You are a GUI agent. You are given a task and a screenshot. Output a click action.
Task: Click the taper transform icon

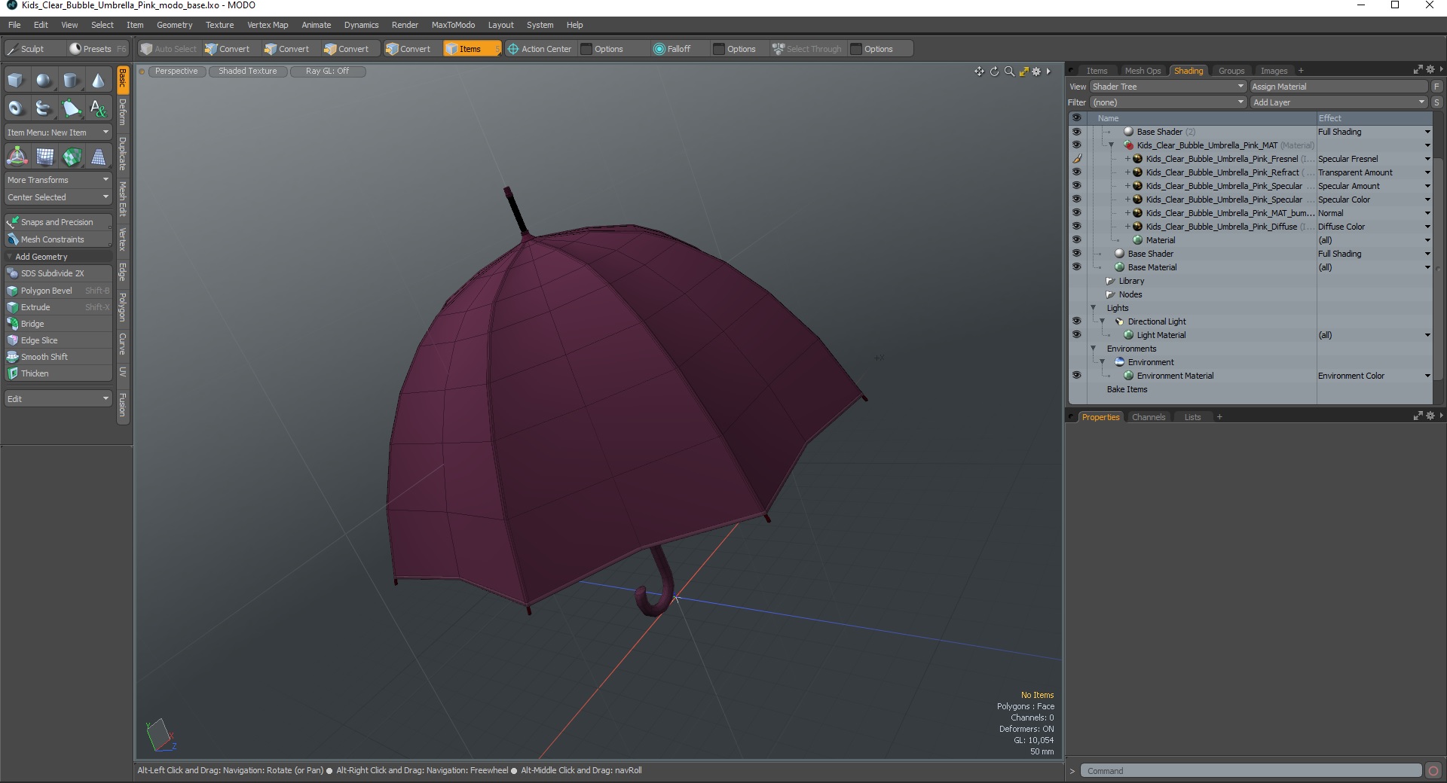point(98,157)
